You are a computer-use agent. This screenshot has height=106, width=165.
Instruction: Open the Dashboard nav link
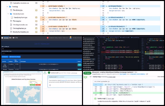click(52, 38)
